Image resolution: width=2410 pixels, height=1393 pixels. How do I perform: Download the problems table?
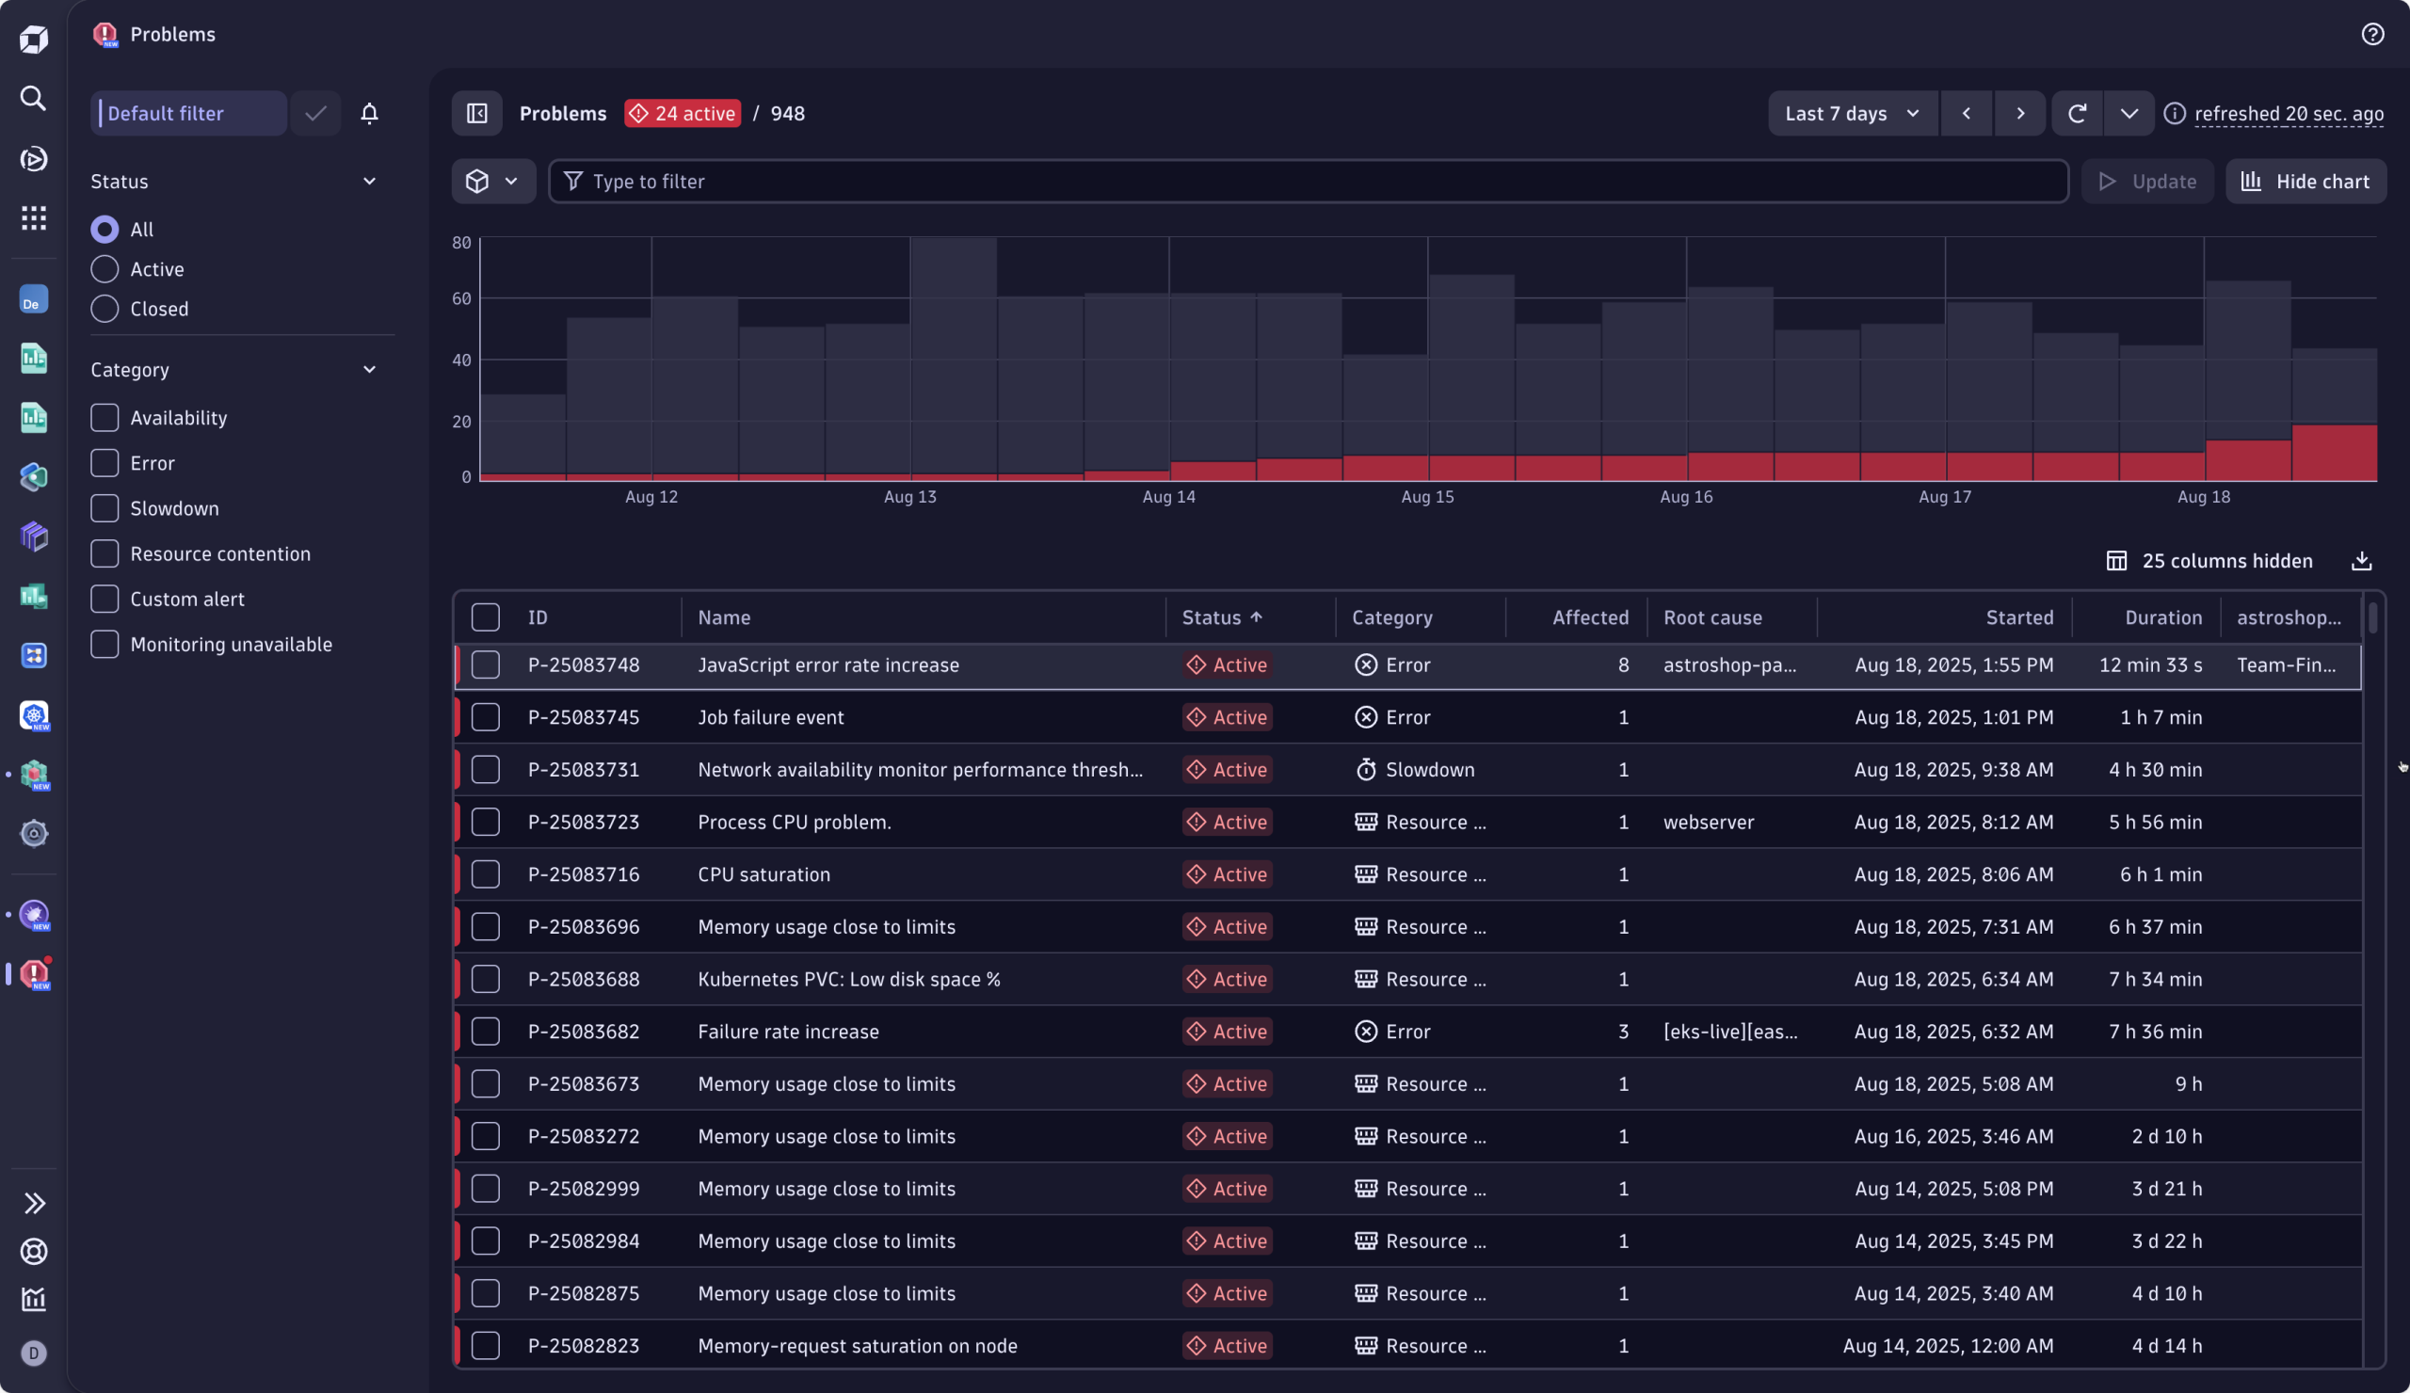click(2361, 560)
